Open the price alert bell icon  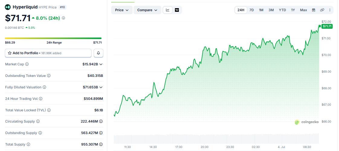click(98, 53)
